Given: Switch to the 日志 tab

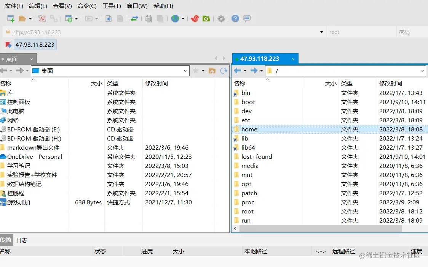Looking at the screenshot, I should coord(22,240).
